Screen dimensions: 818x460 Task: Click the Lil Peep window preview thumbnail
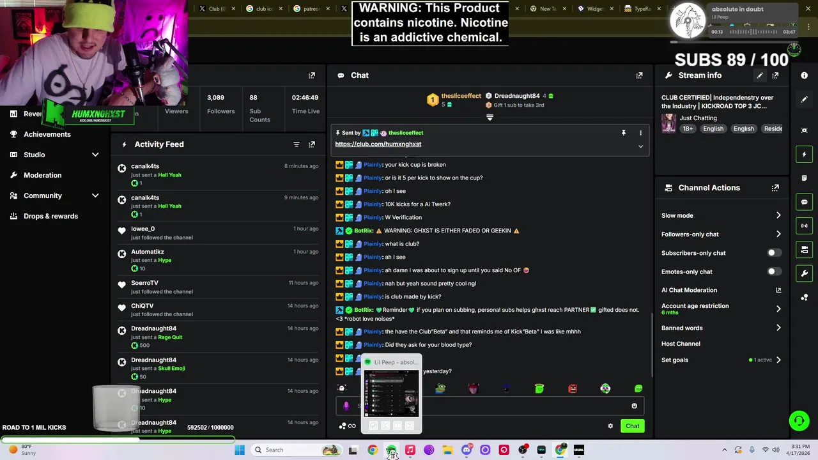point(392,394)
